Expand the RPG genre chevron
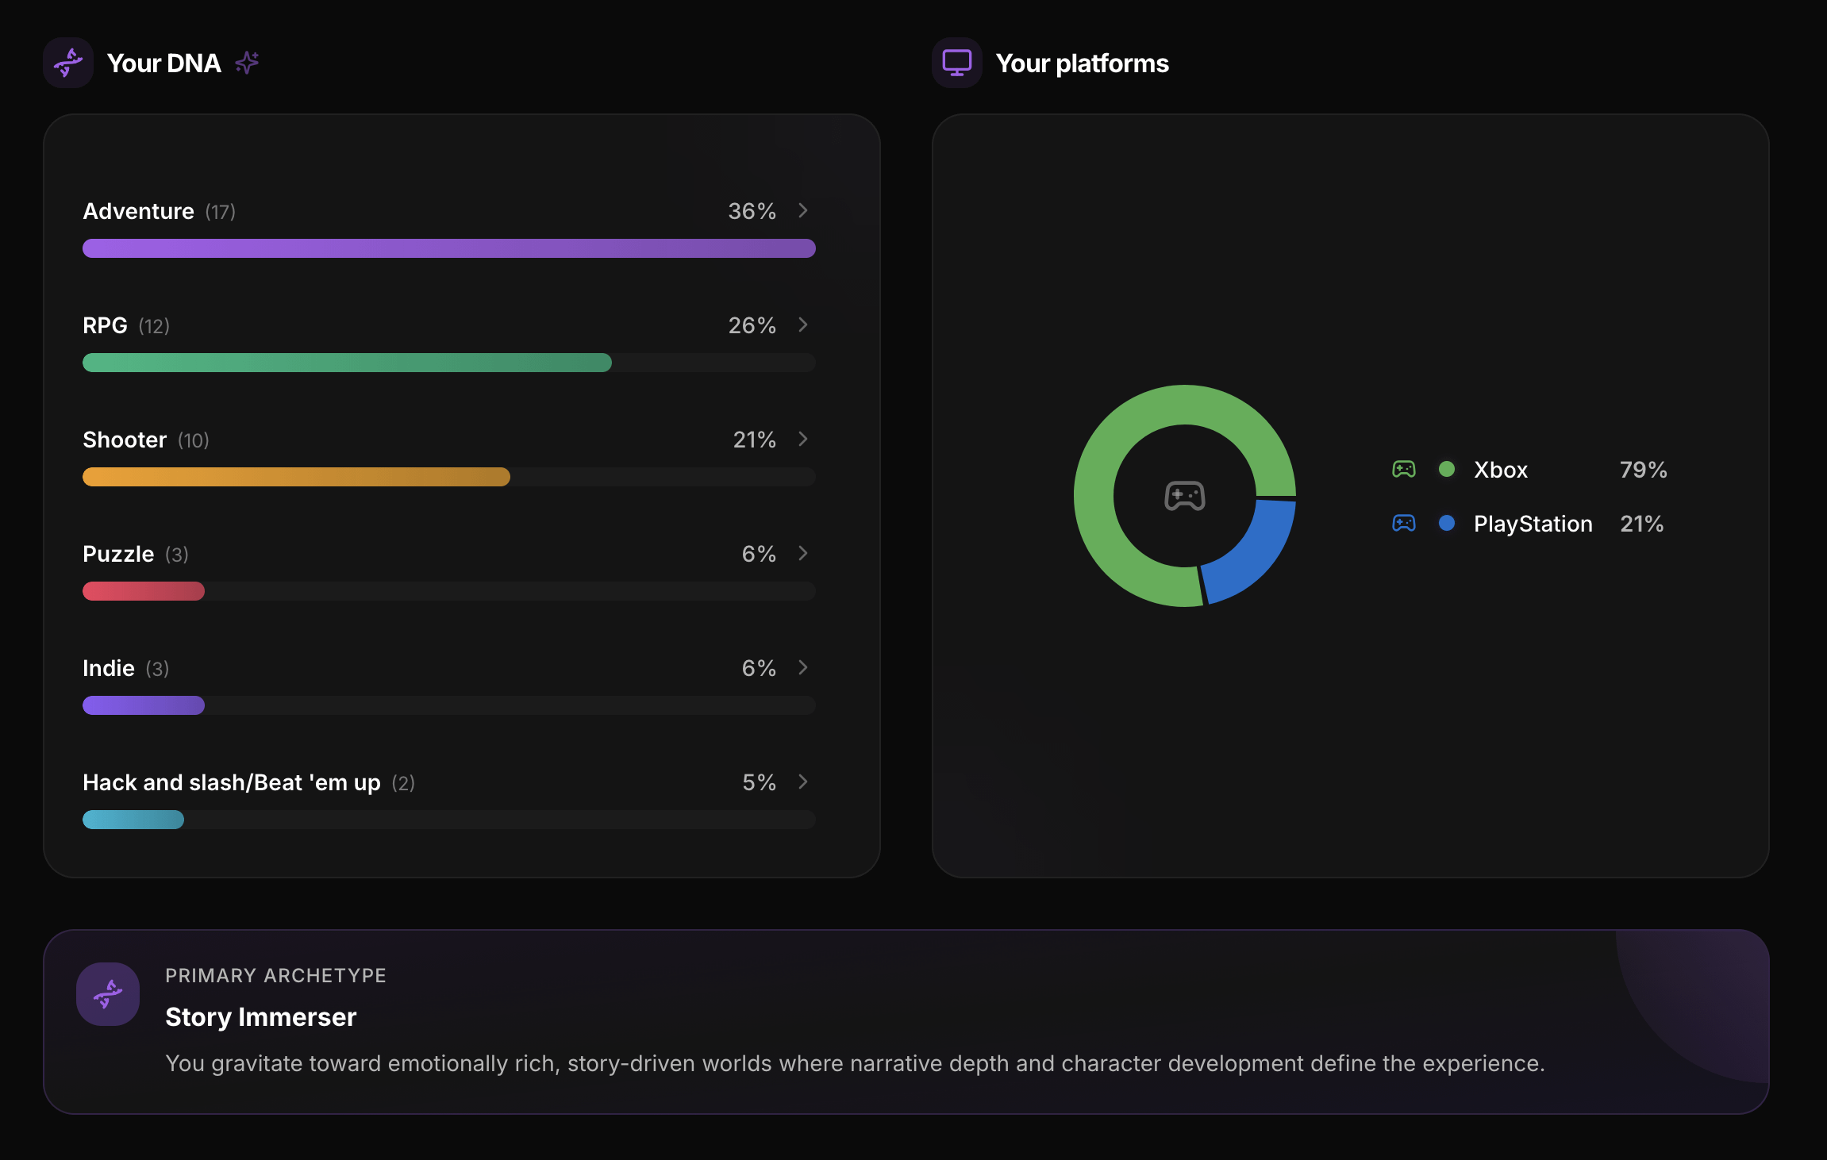 802,325
